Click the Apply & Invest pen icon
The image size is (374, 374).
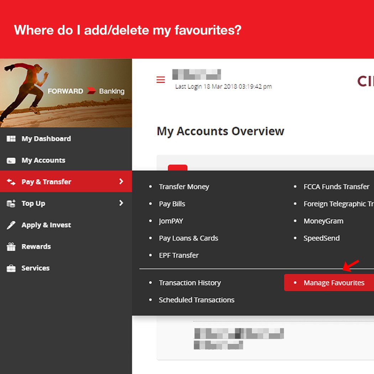click(x=11, y=225)
